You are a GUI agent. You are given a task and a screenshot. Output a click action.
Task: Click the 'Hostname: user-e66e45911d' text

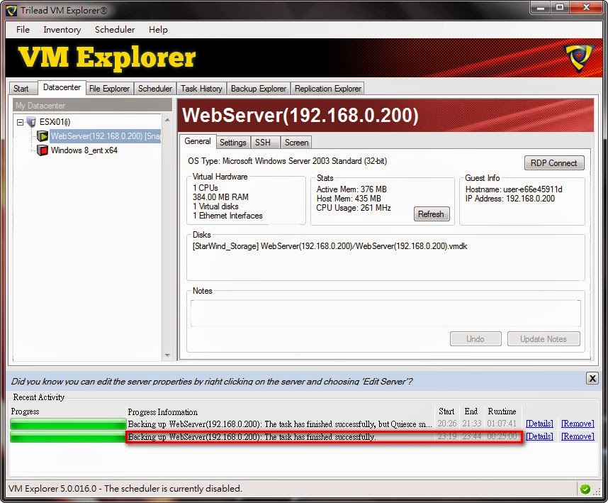pyautogui.click(x=514, y=189)
